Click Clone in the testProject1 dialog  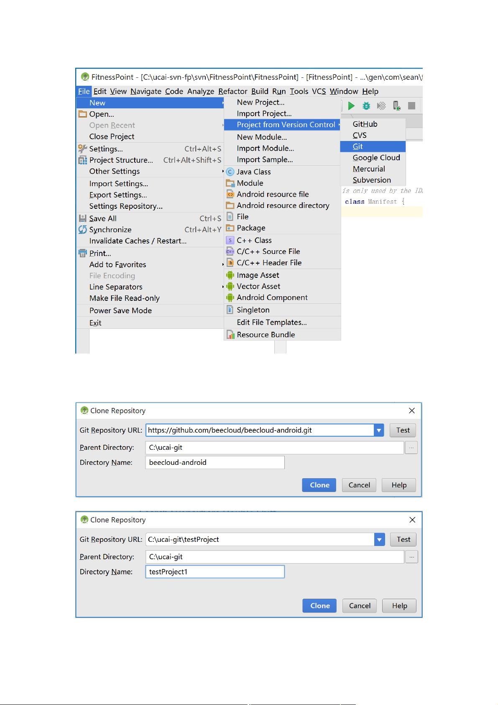320,606
